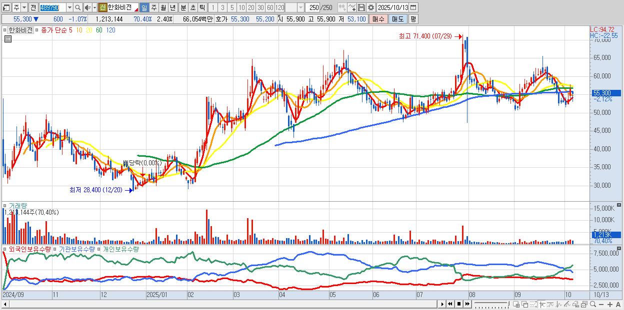Viewport: 624px width, 310px height.
Task: Select the 30 interval button
Action: point(260,7)
